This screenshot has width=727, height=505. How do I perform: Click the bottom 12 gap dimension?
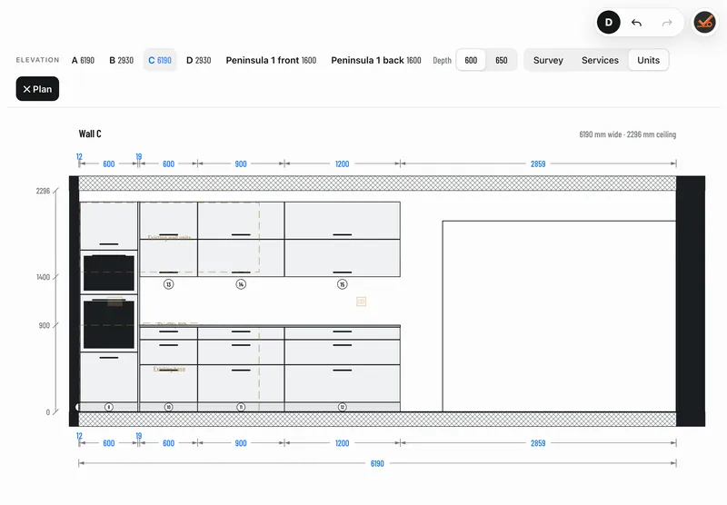click(79, 436)
